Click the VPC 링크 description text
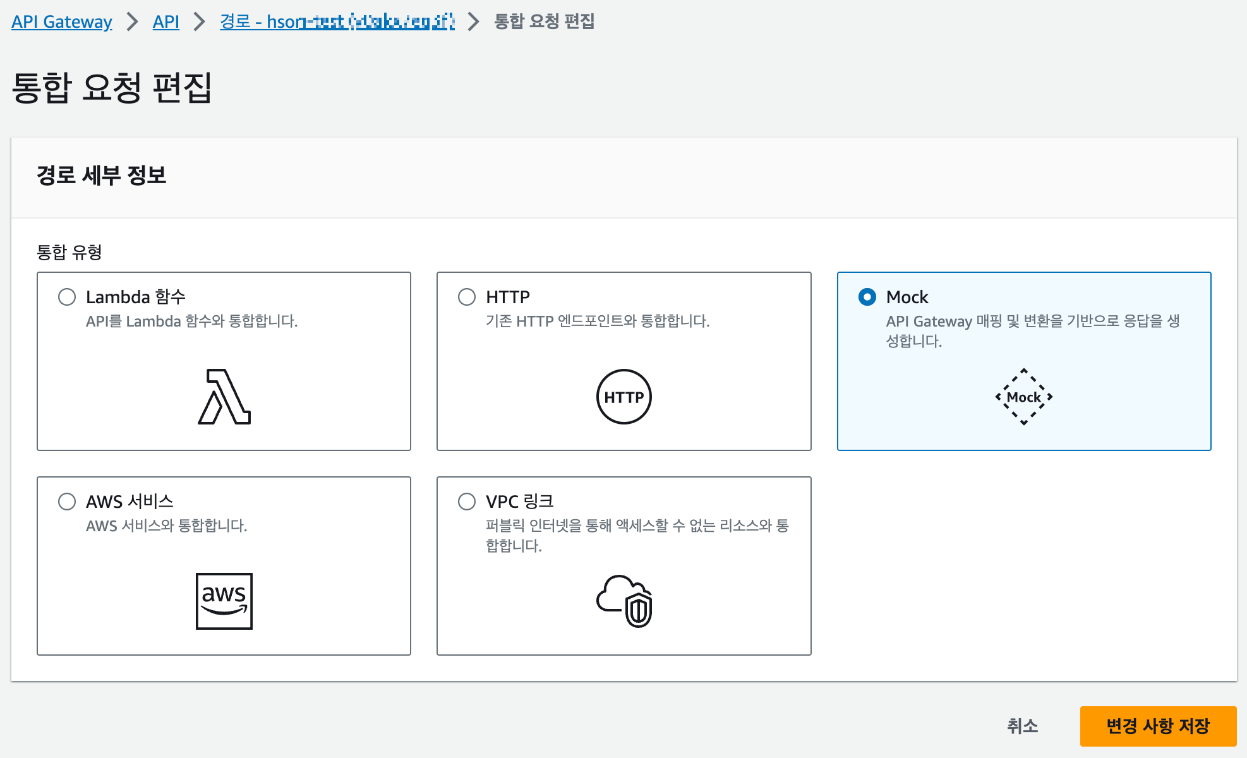Viewport: 1247px width, 758px height. [x=637, y=535]
